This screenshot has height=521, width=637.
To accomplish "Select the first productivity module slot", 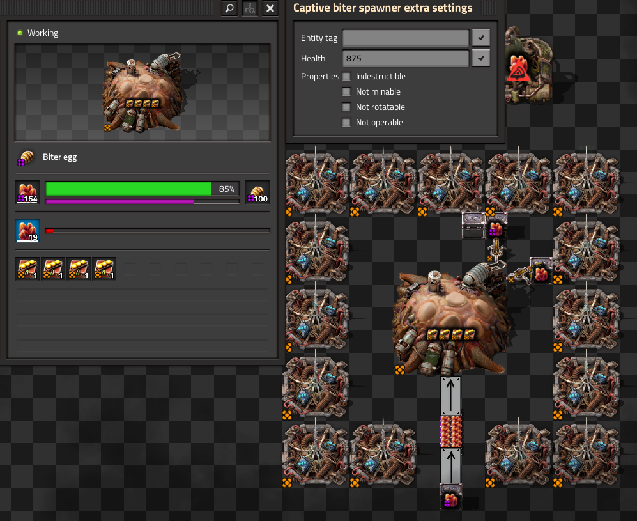I will pos(27,268).
